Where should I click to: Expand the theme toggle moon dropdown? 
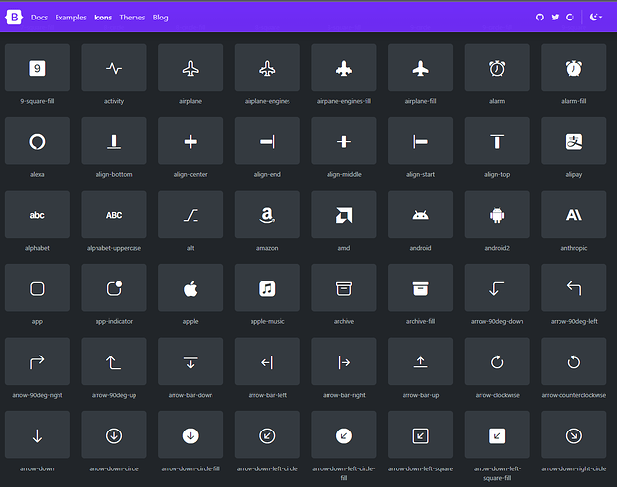coord(596,17)
